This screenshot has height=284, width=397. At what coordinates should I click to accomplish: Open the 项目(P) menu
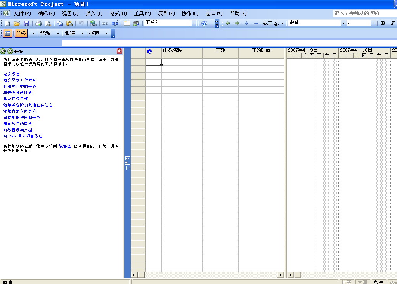tap(166, 14)
